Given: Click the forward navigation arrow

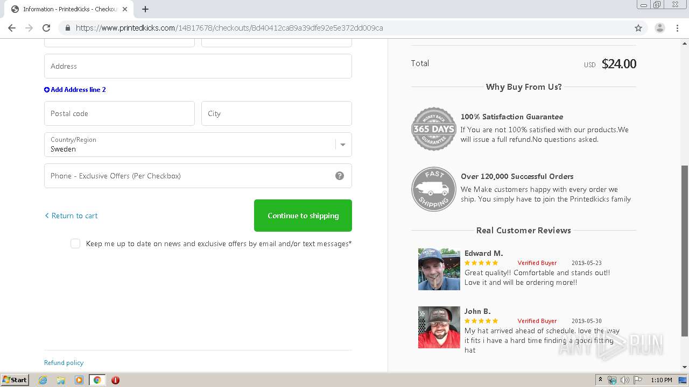Looking at the screenshot, I should [x=29, y=28].
